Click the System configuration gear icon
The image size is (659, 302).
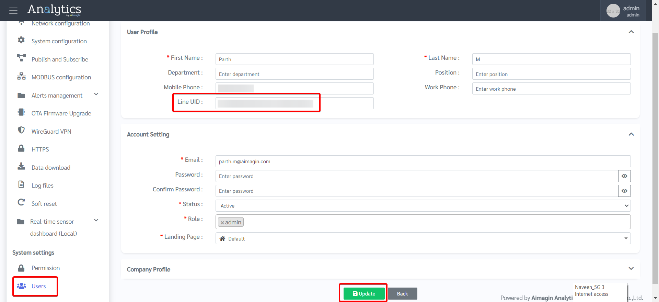pos(21,40)
